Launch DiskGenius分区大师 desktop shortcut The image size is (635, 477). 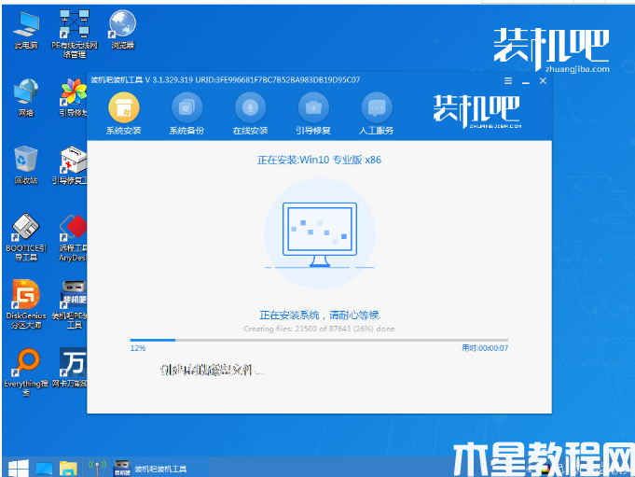point(26,304)
